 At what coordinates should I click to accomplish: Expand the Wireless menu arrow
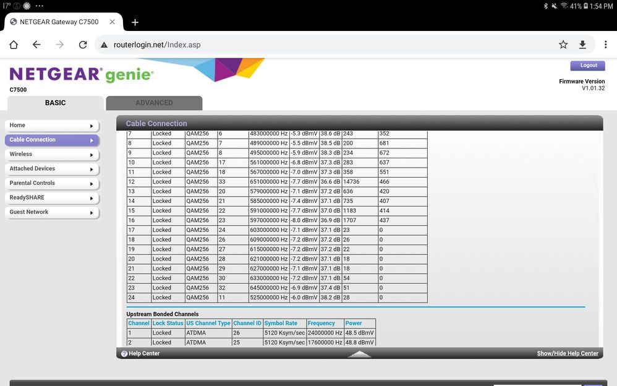click(91, 155)
